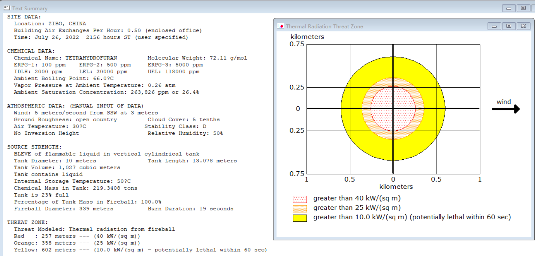Click the Thermal Radiation Threat Zone window icon
Image resolution: width=535 pixels, height=256 pixels.
pos(281,26)
